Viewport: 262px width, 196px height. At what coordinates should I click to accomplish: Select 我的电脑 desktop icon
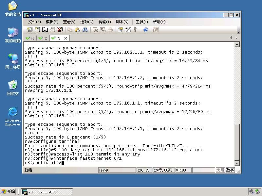(x=13, y=35)
